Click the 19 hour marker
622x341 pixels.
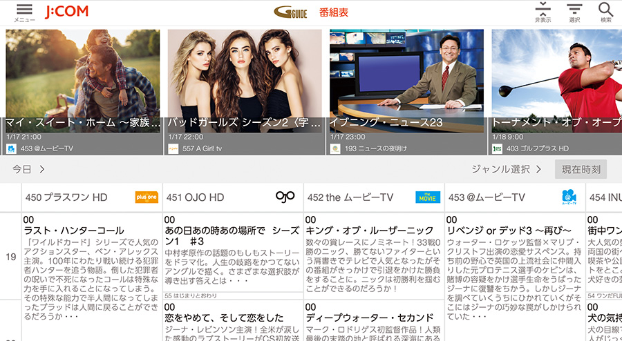pos(10,257)
